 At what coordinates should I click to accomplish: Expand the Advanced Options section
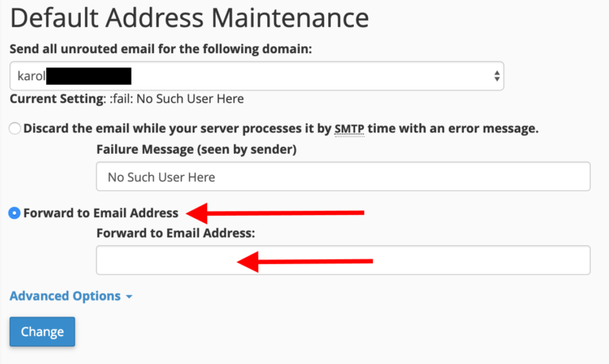tap(65, 296)
